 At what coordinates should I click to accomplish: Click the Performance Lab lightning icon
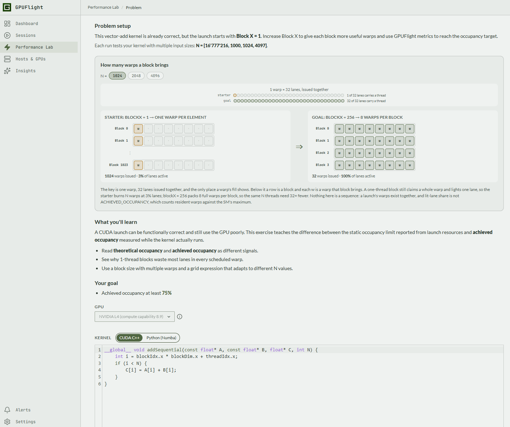point(7,47)
